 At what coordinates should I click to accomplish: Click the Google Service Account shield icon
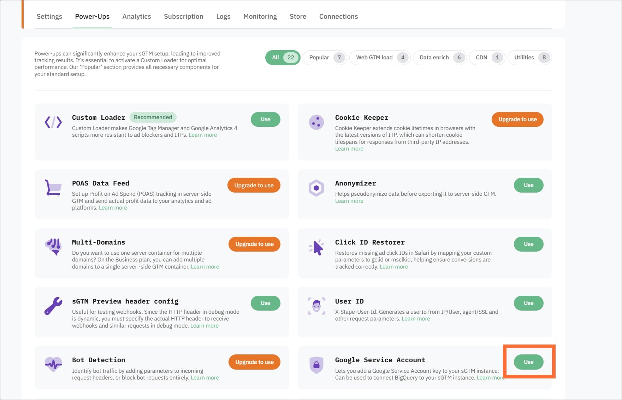coord(316,365)
